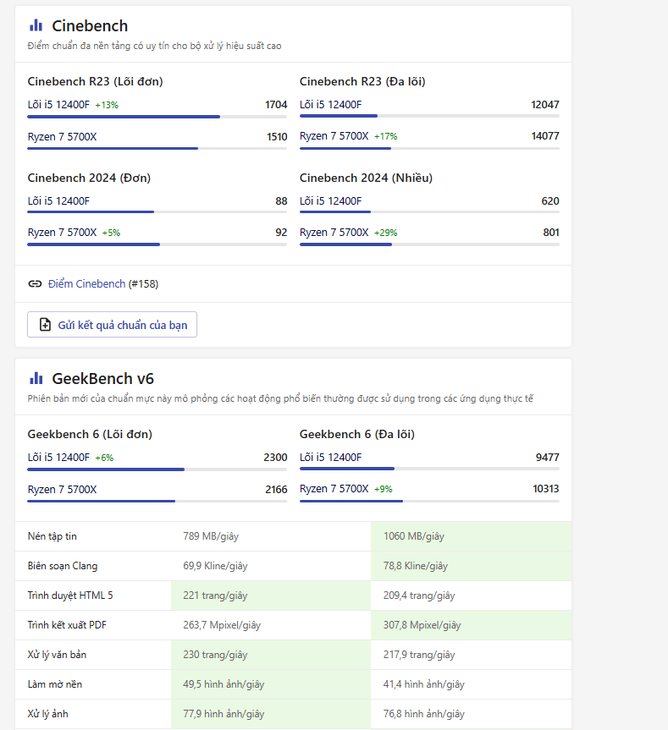Click the chain link icon beside Điểm Cinebench
Screen dimensions: 668x730
[x=35, y=284]
